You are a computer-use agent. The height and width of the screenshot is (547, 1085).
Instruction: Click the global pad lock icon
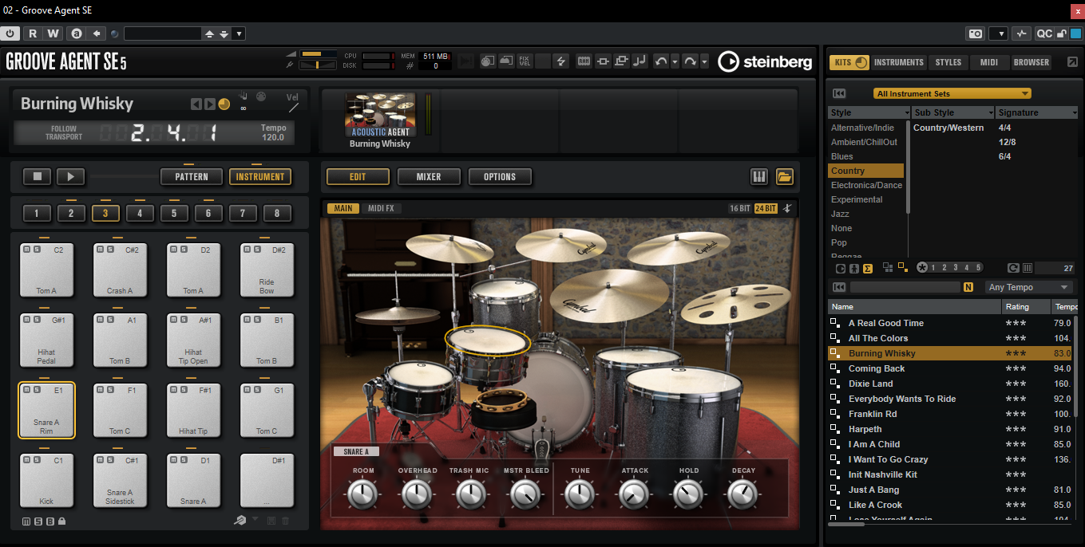point(62,521)
